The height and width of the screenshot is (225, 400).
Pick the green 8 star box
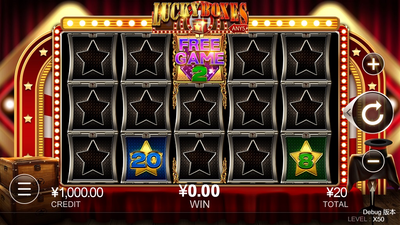click(306, 158)
